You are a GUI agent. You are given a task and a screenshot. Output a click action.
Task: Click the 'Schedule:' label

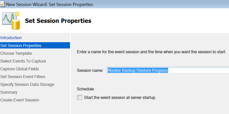(x=86, y=89)
